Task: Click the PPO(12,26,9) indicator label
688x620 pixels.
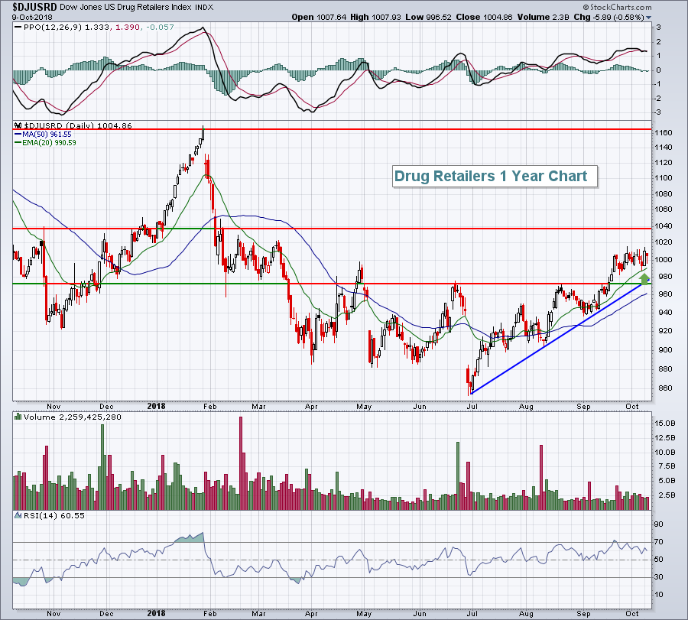Action: 53,28
